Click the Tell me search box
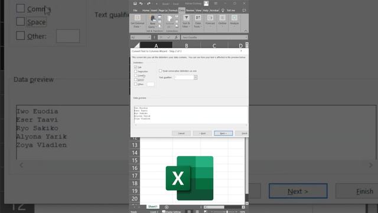 [231, 11]
